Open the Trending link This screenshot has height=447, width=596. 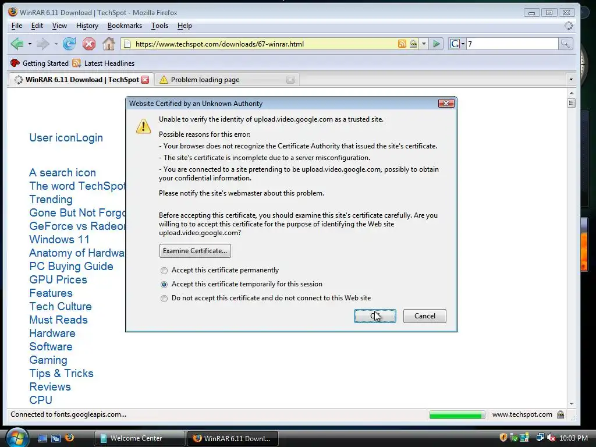point(51,200)
